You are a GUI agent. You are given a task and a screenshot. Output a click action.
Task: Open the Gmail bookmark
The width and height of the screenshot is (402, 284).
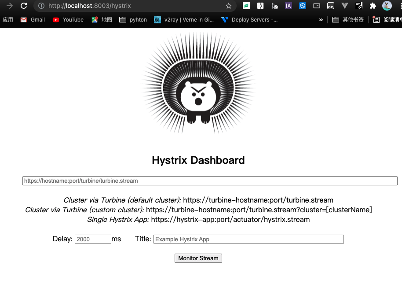33,20
